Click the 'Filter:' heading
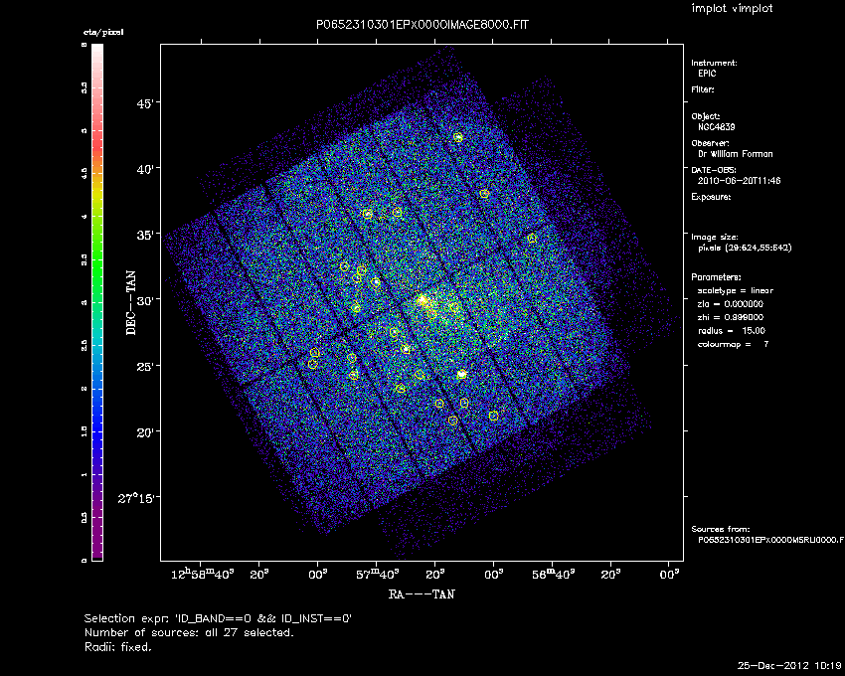The height and width of the screenshot is (676, 845). (703, 89)
